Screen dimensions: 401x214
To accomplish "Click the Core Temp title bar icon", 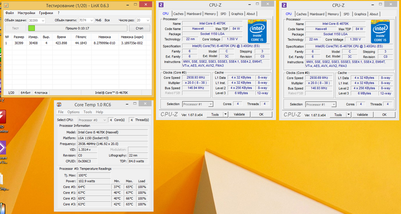I will pos(58,104).
